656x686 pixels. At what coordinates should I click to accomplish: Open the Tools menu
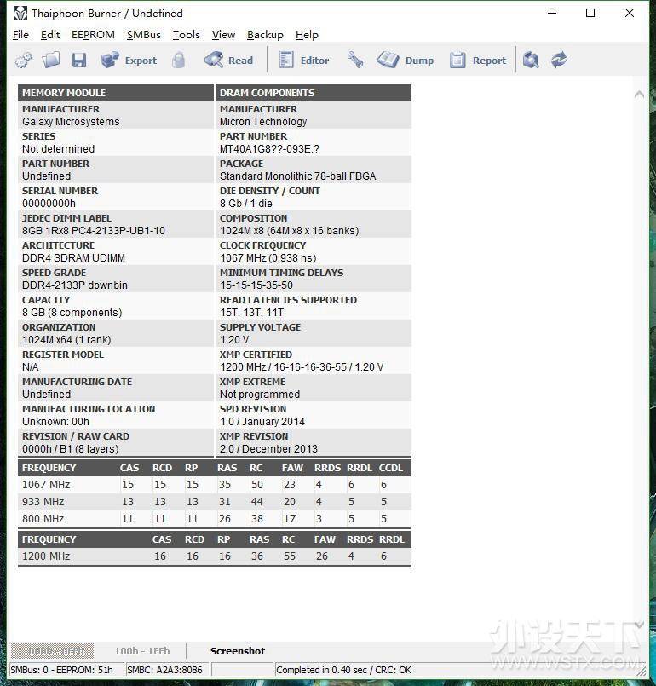(x=187, y=35)
